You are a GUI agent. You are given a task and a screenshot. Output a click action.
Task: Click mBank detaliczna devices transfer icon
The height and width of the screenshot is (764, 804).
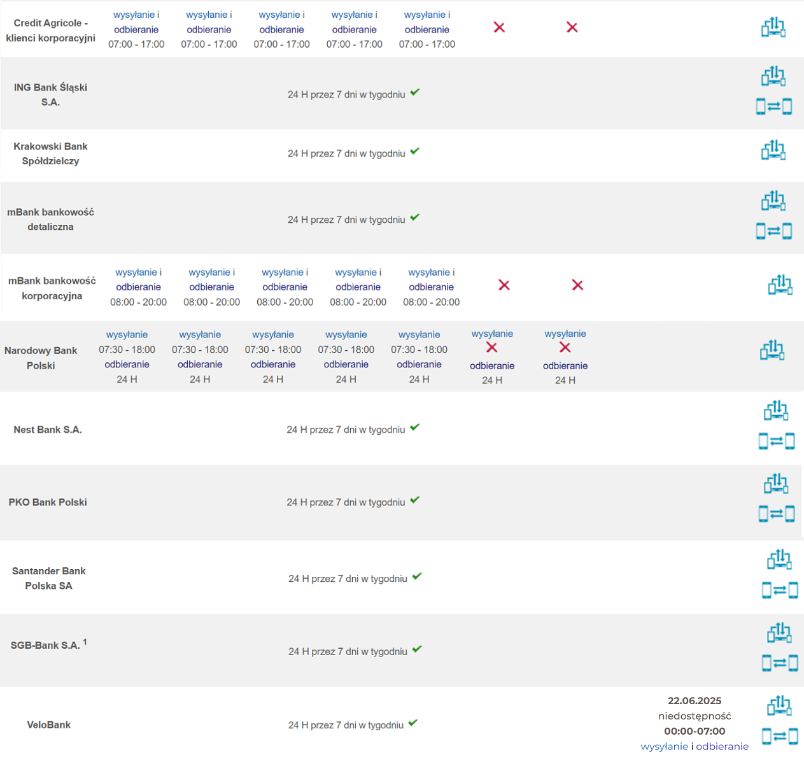[773, 201]
